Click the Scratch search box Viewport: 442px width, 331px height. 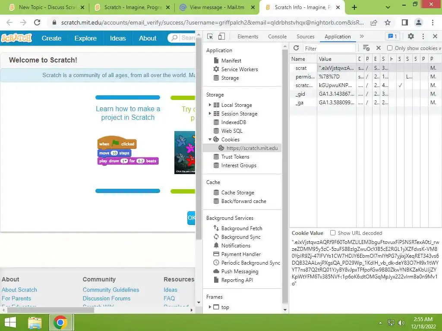click(182, 38)
